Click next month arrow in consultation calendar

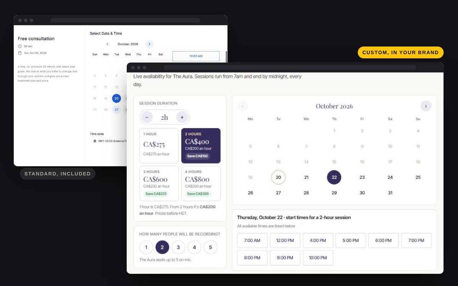click(149, 44)
